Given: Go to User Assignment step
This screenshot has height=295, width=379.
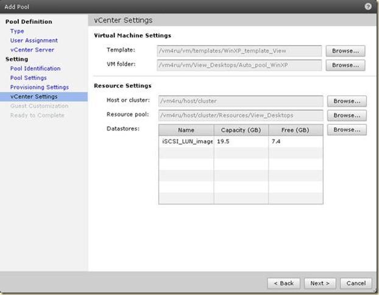Looking at the screenshot, I should click(34, 40).
